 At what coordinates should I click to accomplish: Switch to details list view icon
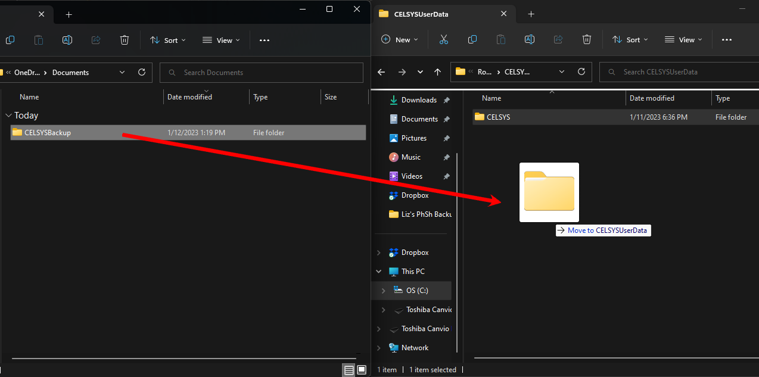(349, 370)
